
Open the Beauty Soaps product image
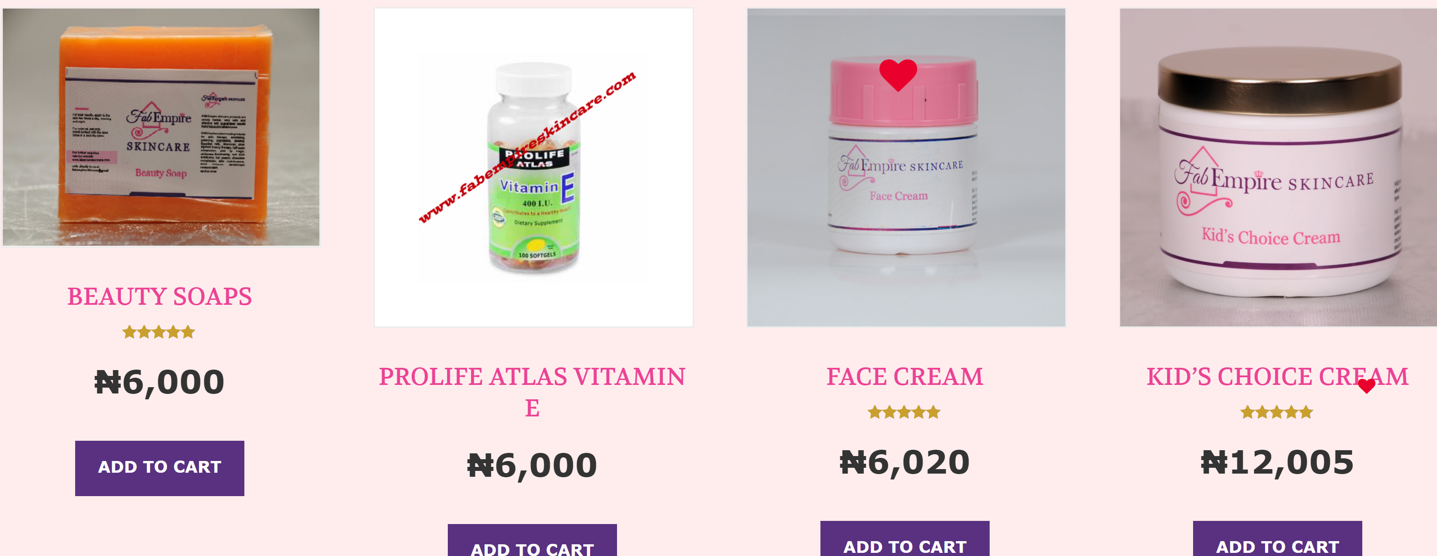pyautogui.click(x=161, y=127)
